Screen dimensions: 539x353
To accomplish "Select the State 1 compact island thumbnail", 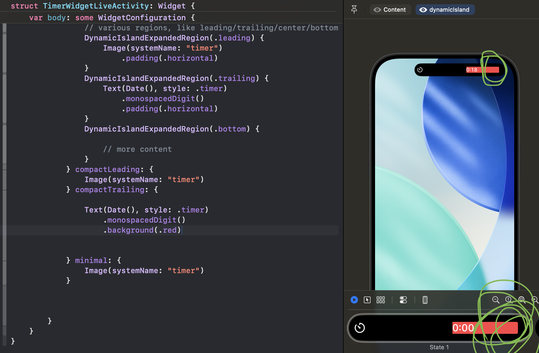I will click(439, 328).
